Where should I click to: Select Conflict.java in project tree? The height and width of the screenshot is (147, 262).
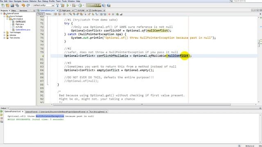tap(20, 22)
